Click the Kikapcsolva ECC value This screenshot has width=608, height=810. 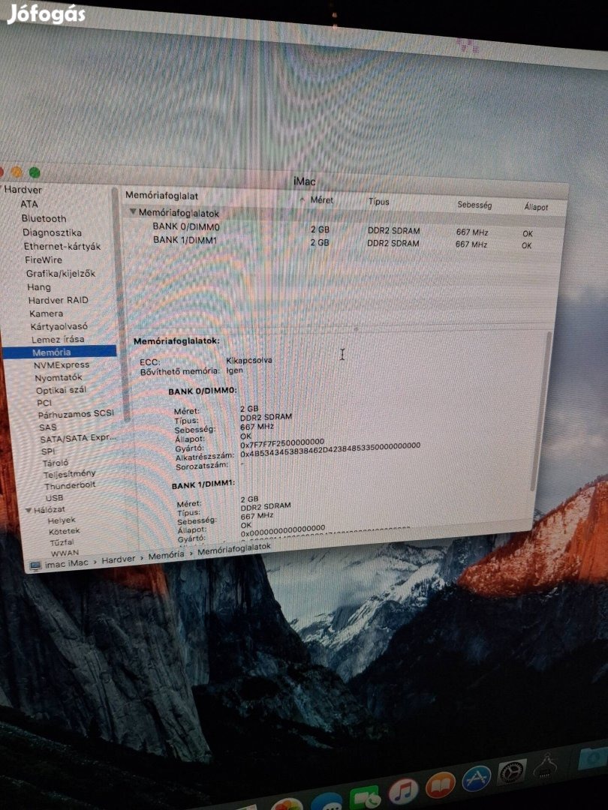click(x=248, y=360)
